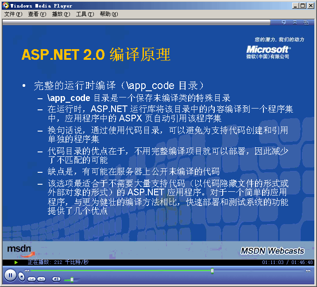Open the 帮助(H) menu
The image size is (317, 287).
point(109,14)
